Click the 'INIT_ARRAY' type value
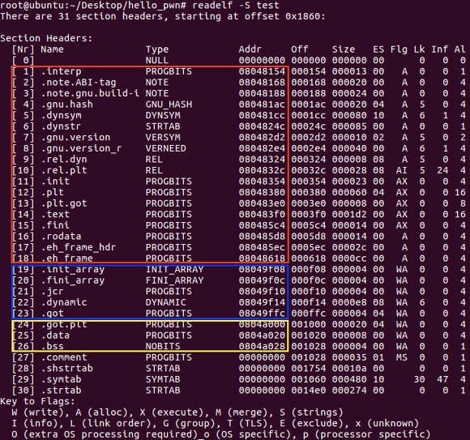 point(174,270)
